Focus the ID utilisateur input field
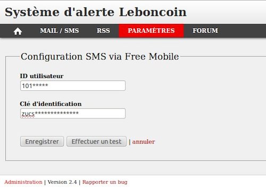The width and height of the screenshot is (266, 195). point(73,86)
